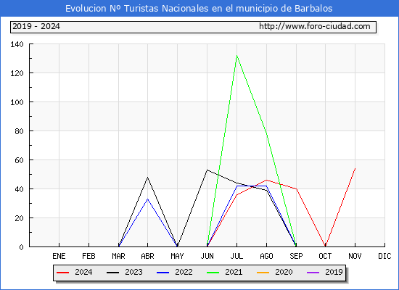The image size is (399, 290).
Task: Click the red 2024 legend swatch
Action: pyautogui.click(x=63, y=273)
